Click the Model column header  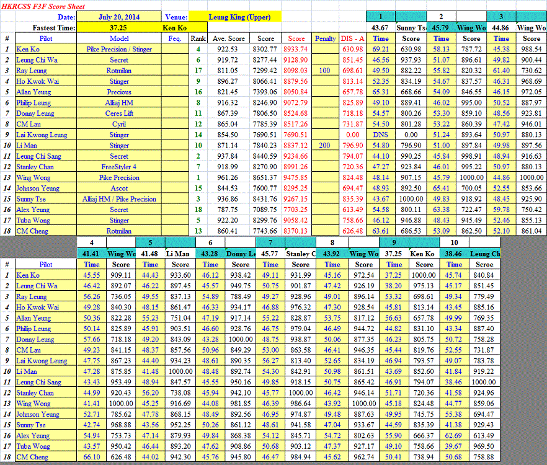tap(119, 38)
